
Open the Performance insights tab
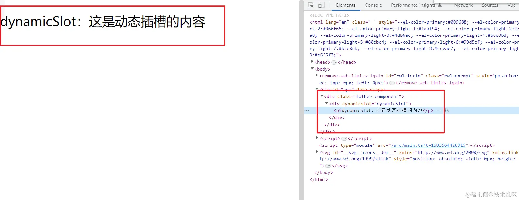[x=416, y=5]
